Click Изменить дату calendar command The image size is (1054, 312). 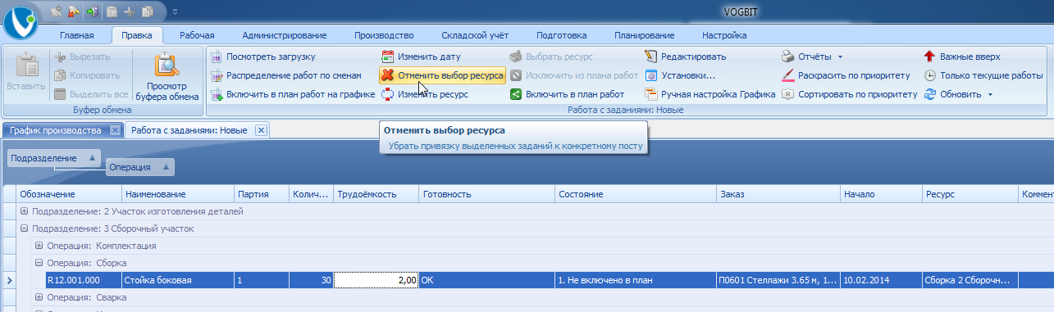coord(422,57)
